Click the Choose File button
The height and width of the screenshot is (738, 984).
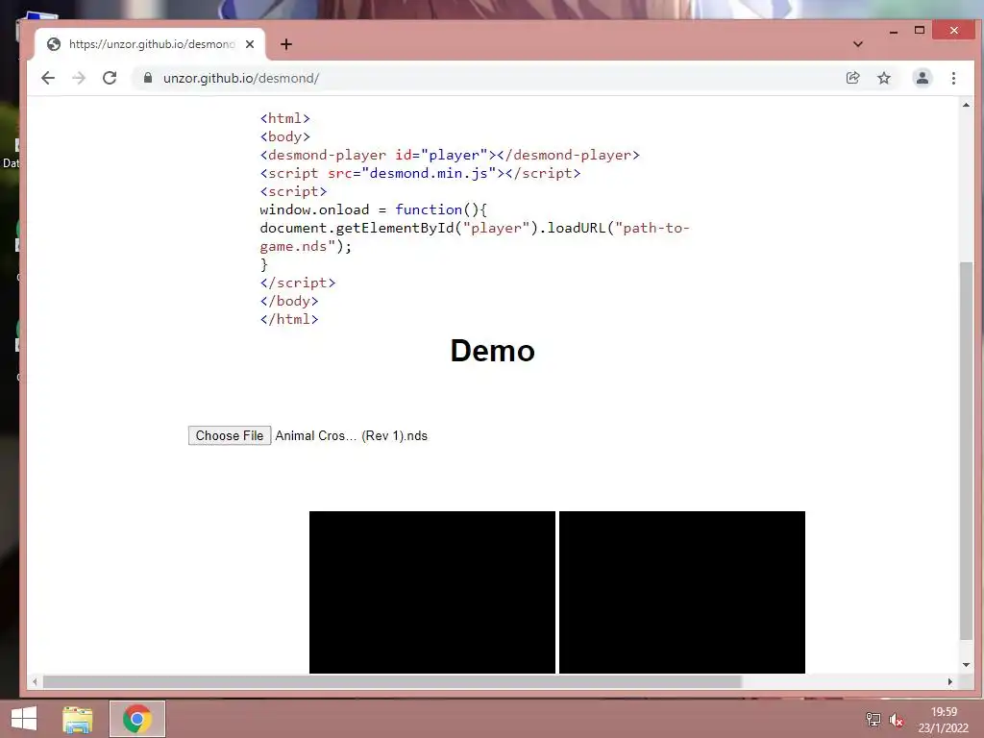pos(230,435)
